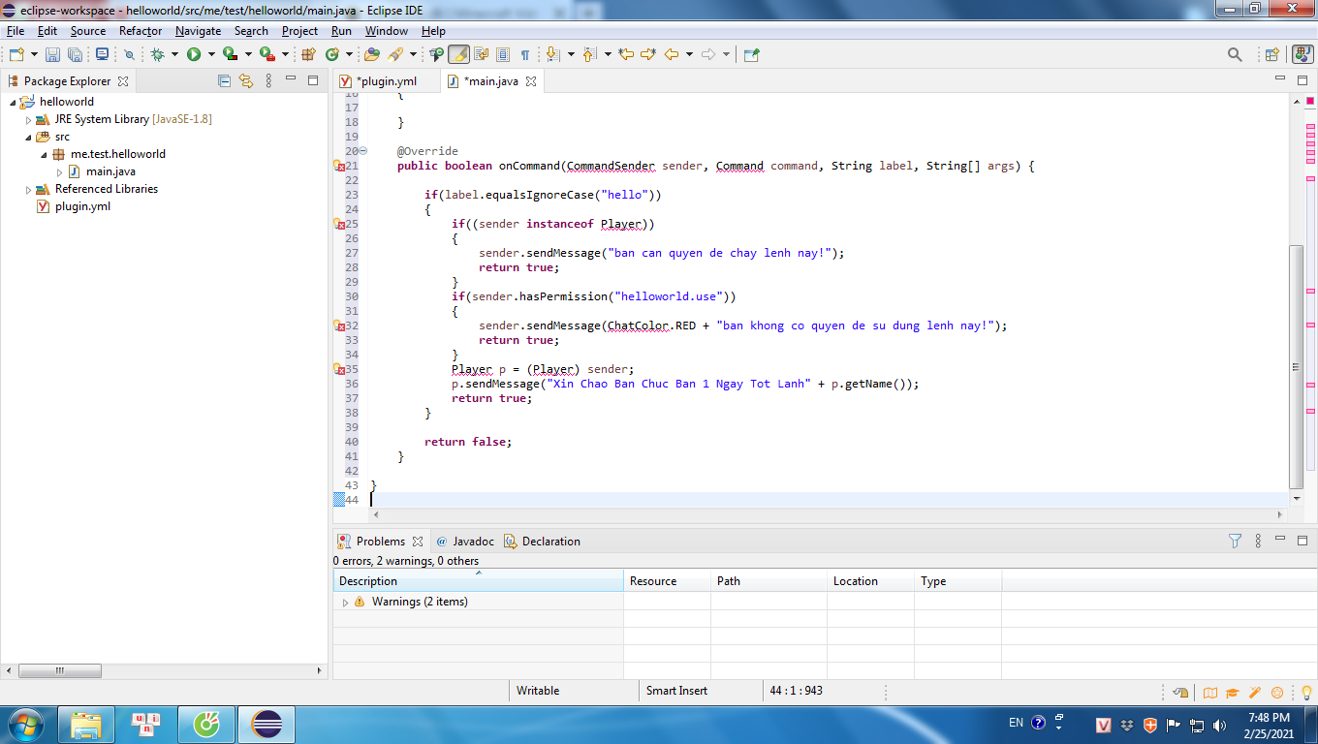Open the Run button dropdown arrow
The height and width of the screenshot is (744, 1318).
pyautogui.click(x=210, y=54)
